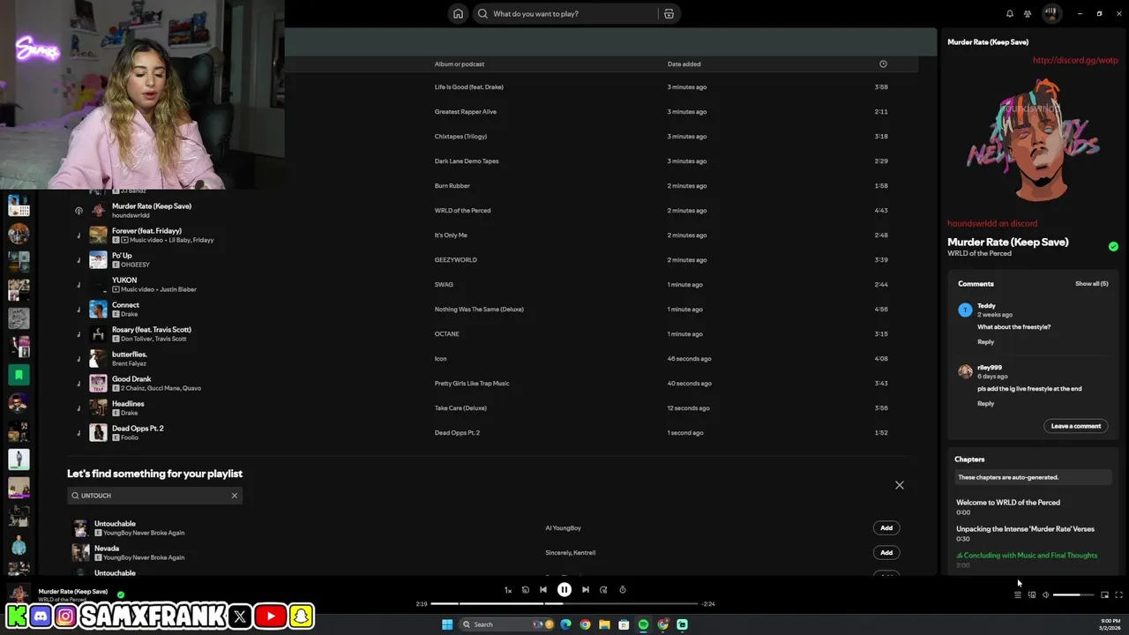1129x635 pixels.
Task: Click Good Drank cover thumbnail
Action: [98, 384]
